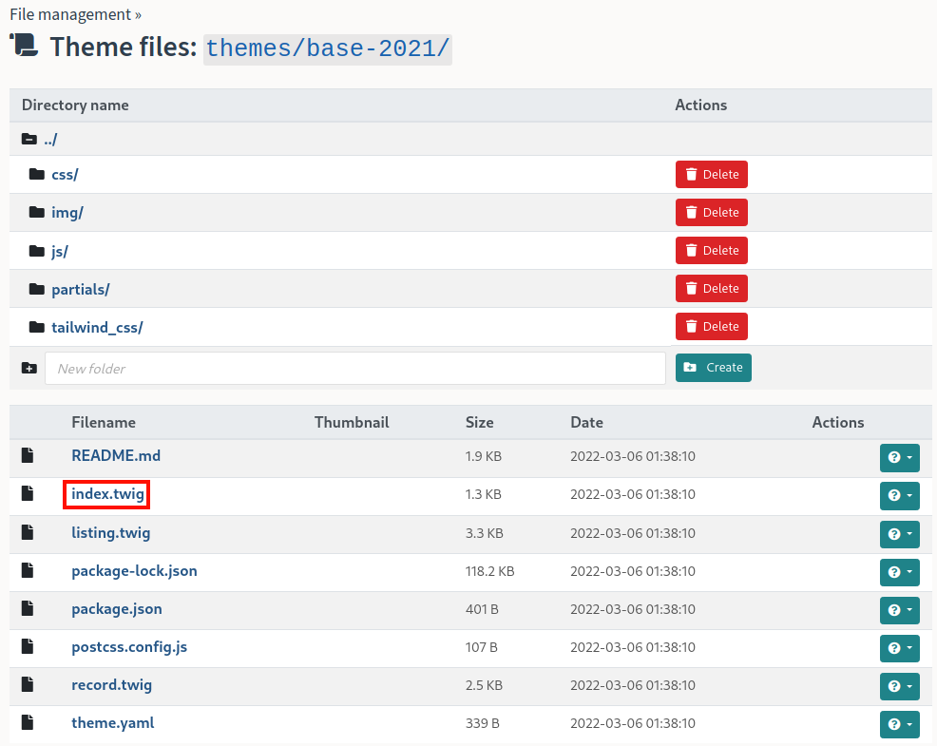Delete the img/ directory
This screenshot has width=937, height=746.
(711, 212)
